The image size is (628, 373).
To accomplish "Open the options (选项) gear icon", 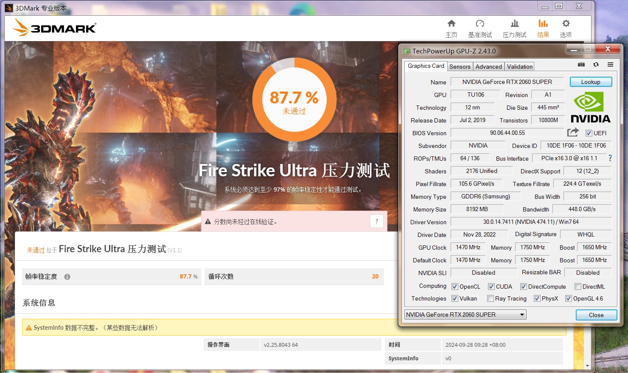I will (566, 23).
